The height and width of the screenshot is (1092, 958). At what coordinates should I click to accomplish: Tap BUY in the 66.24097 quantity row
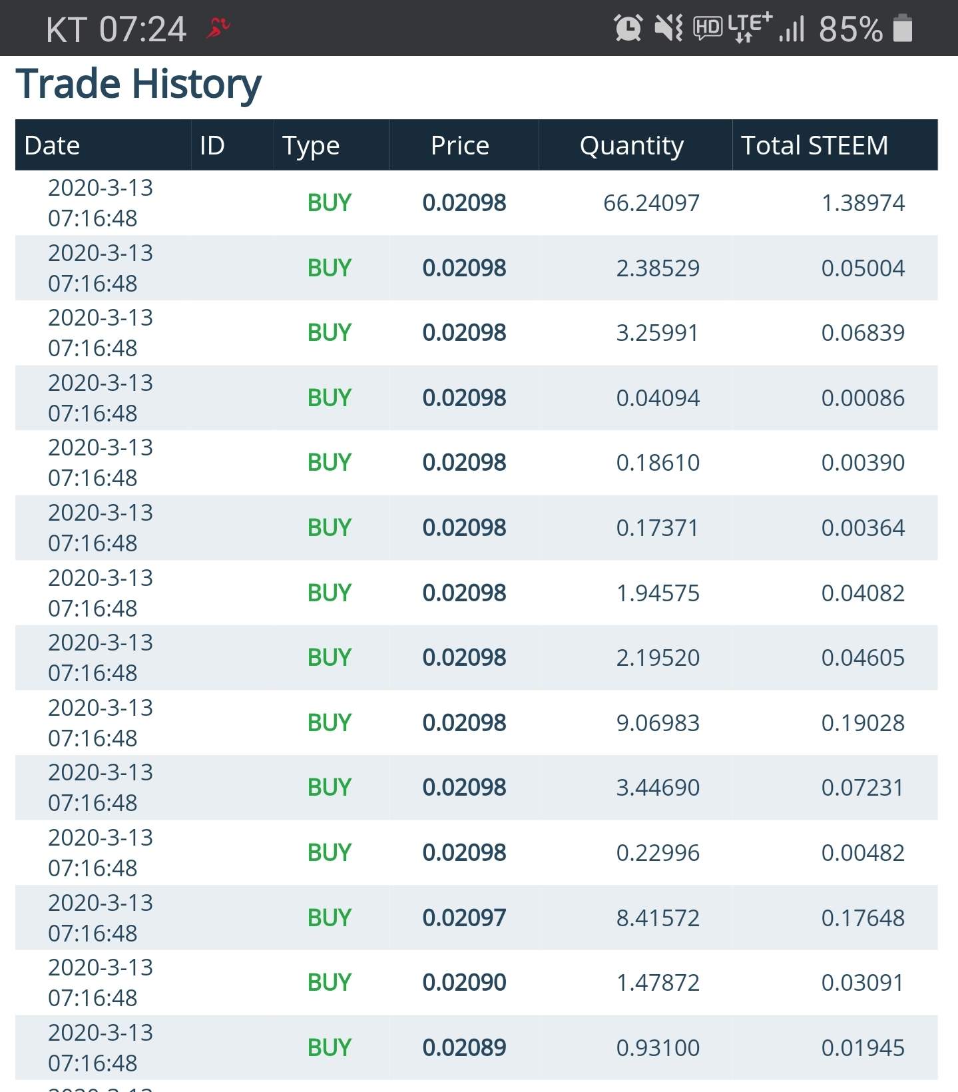329,202
